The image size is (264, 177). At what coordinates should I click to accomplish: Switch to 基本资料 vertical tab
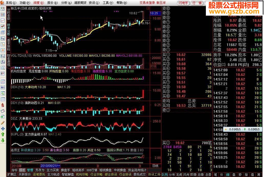9,45
